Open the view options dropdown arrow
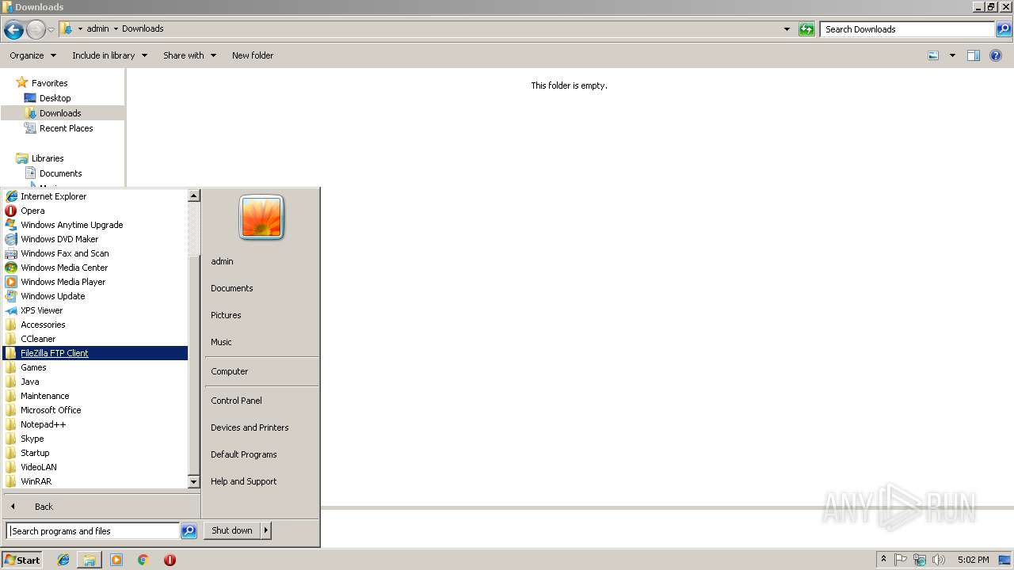Image resolution: width=1014 pixels, height=570 pixels. (952, 55)
